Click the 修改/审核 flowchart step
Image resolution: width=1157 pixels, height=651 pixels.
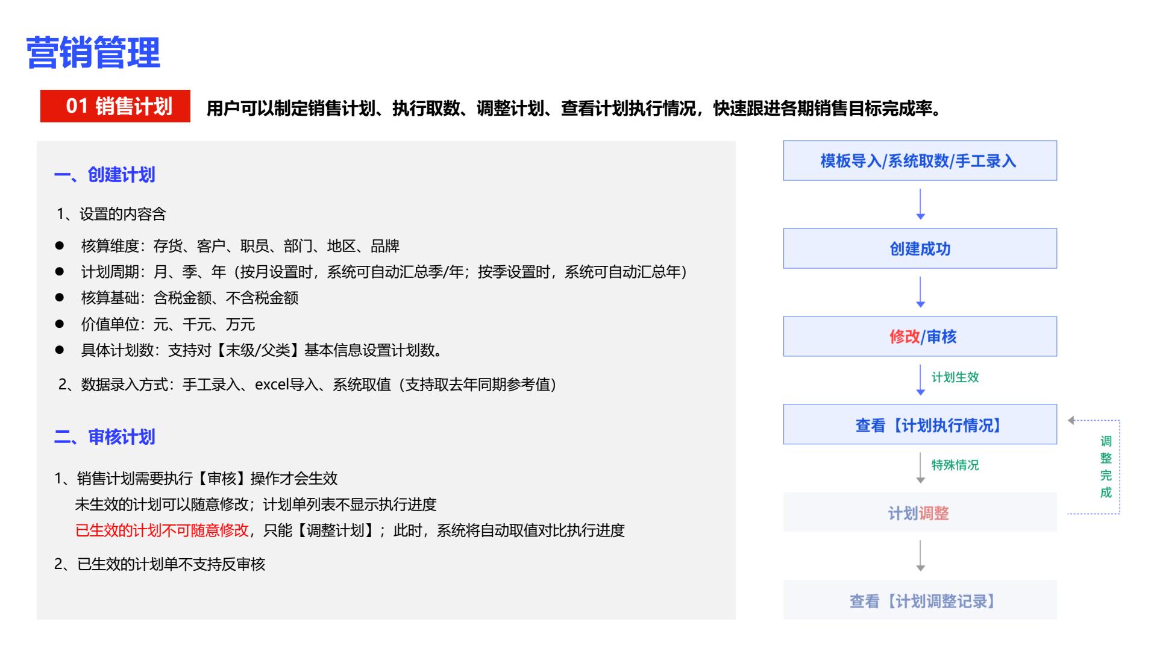click(920, 336)
